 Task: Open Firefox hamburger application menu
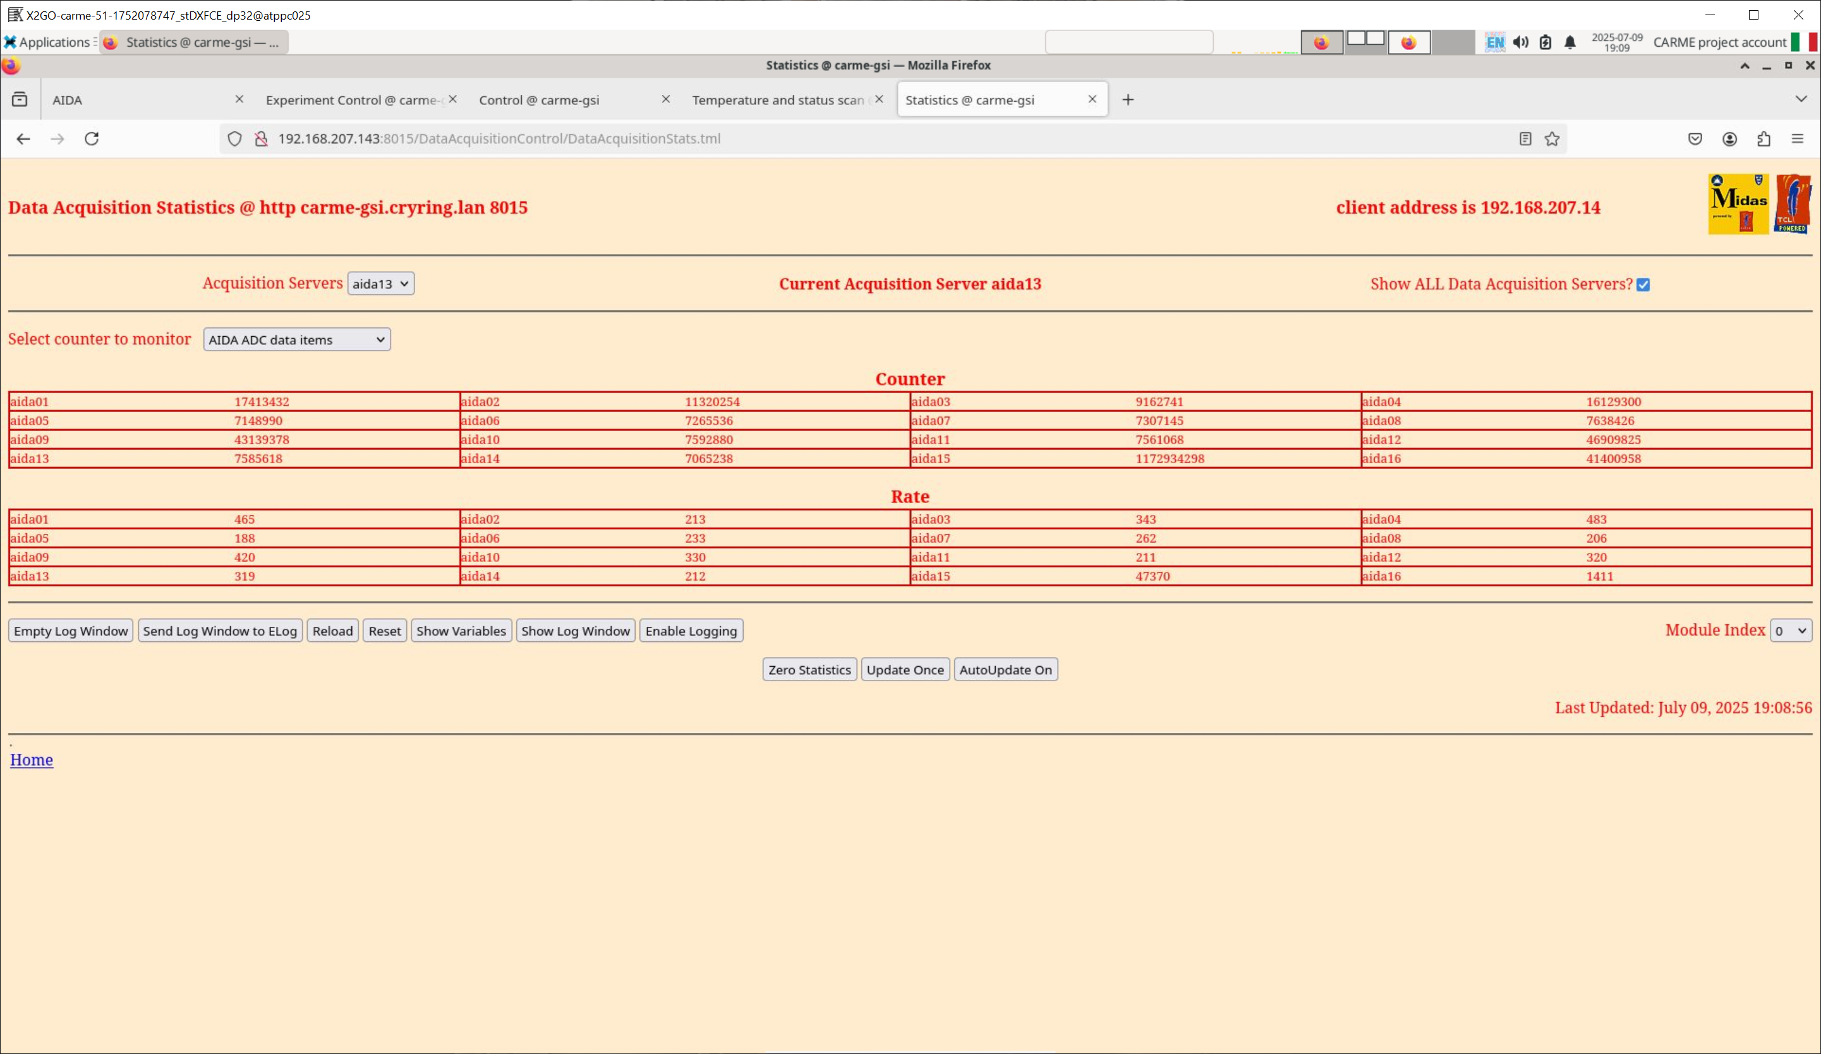coord(1797,139)
